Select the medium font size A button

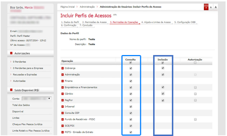coord(211,7)
